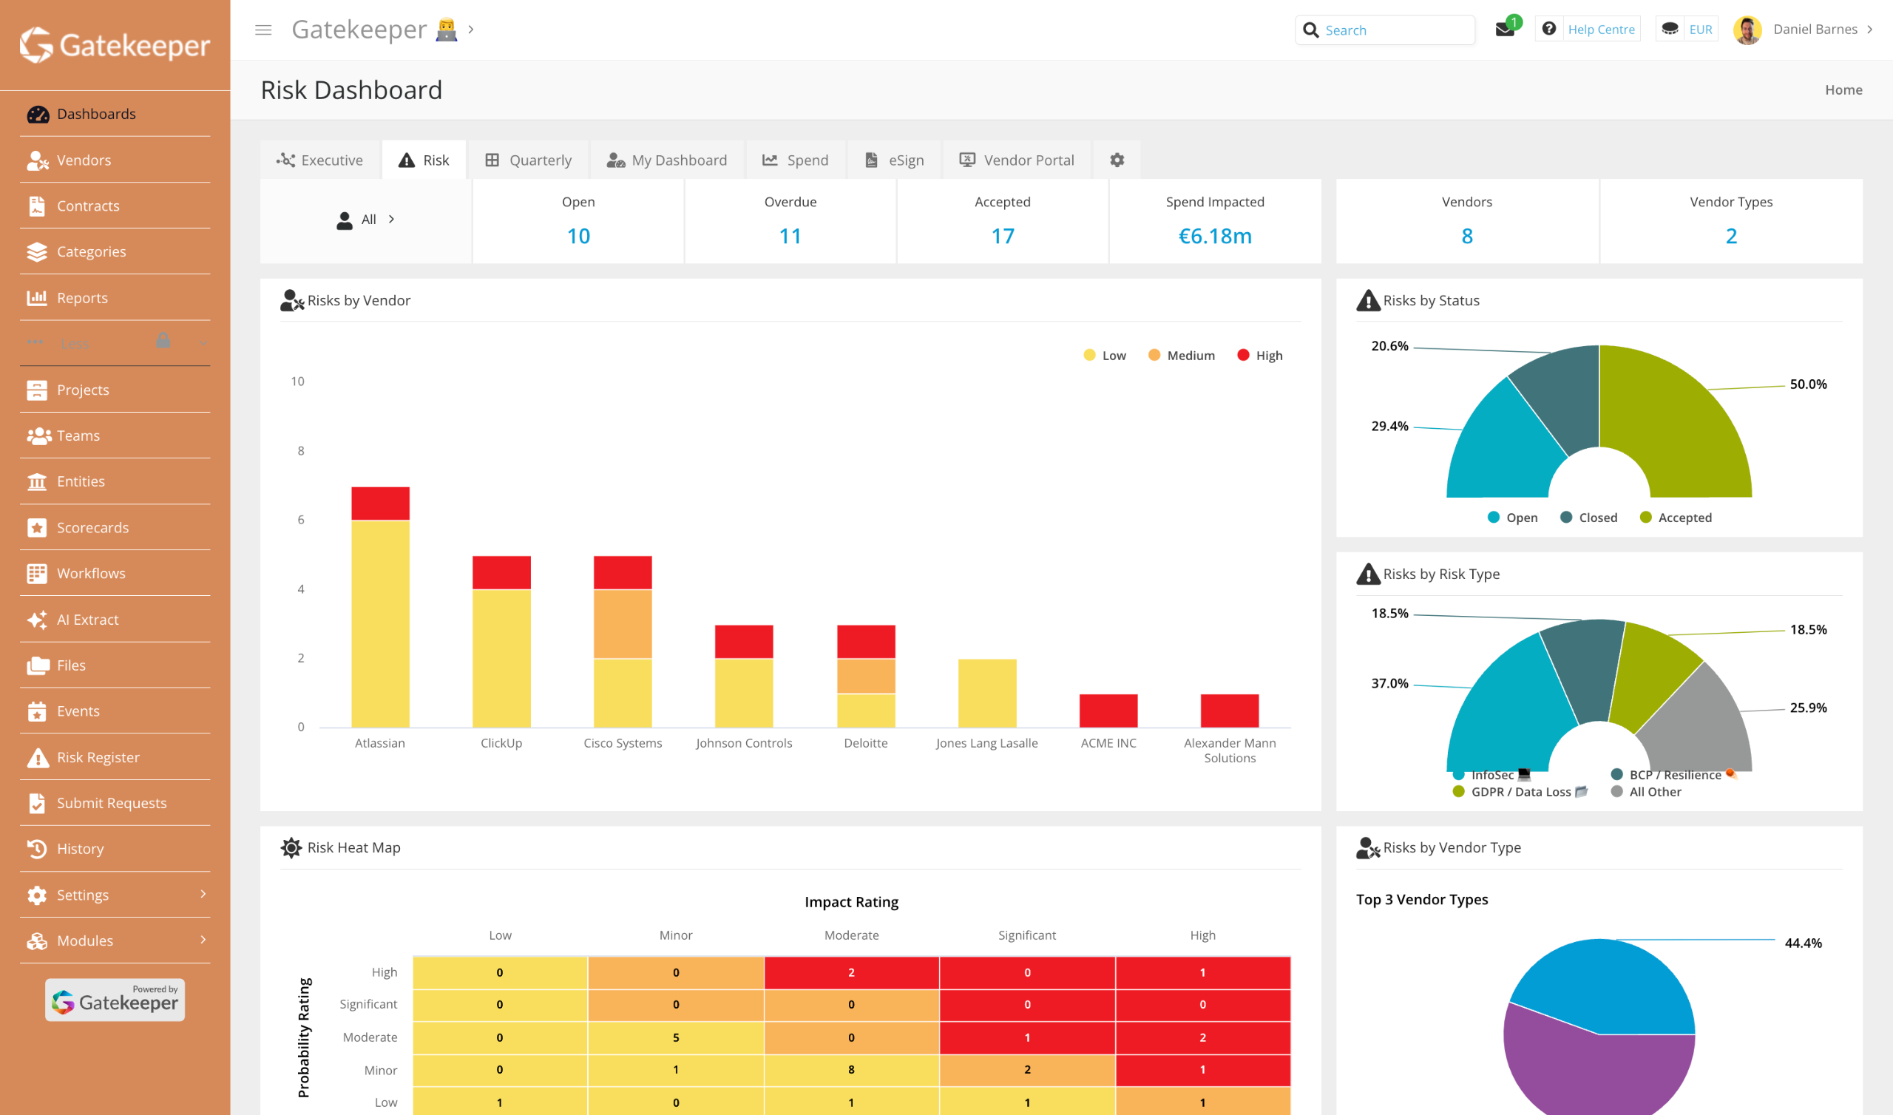Click the hamburger menu icon
Image resolution: width=1893 pixels, height=1115 pixels.
[x=263, y=30]
